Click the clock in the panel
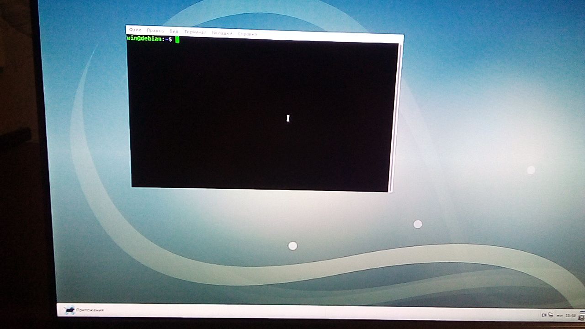Viewport: 585px width, 329px height. (x=570, y=315)
